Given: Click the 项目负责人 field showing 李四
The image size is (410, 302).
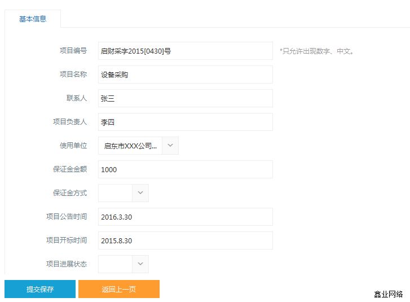Looking at the screenshot, I should 185,122.
